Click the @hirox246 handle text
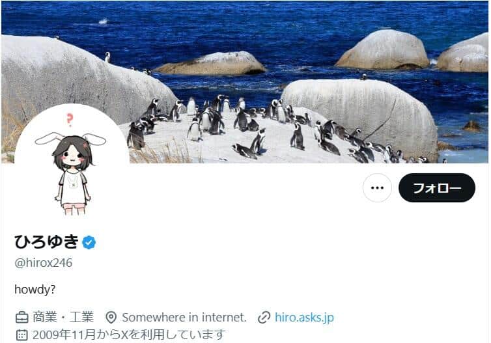Viewport: 491px width, 343px height. 44,262
